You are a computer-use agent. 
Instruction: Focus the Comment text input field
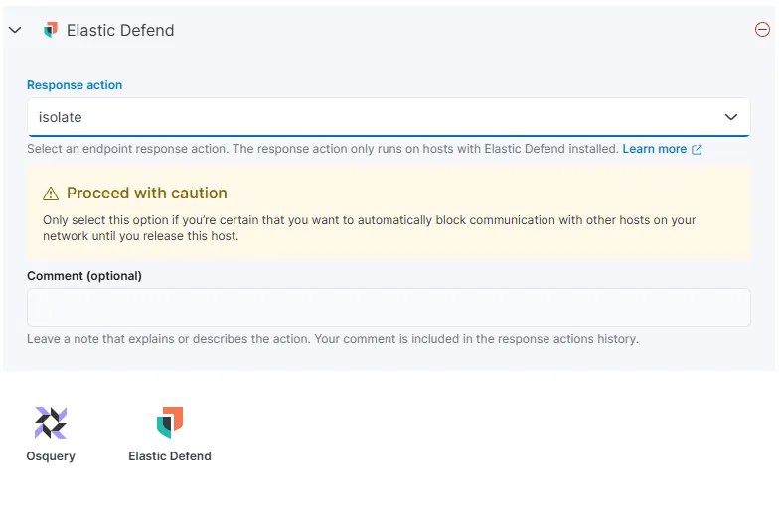(389, 308)
